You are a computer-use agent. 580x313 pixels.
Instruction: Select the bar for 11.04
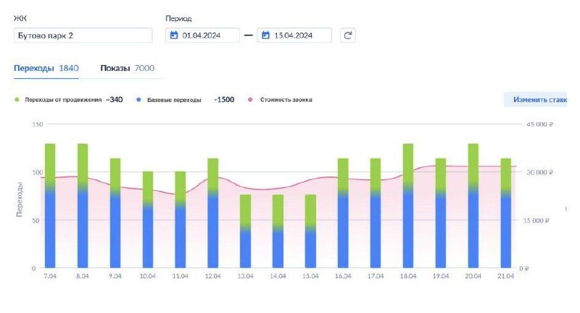(x=180, y=220)
